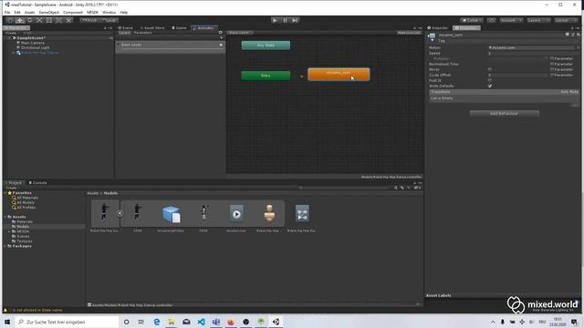Select the mixamo.com animation clip asset

(236, 214)
